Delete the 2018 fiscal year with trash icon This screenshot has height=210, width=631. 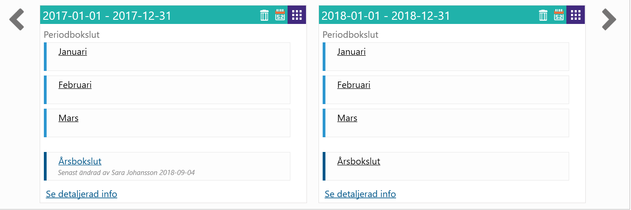point(543,15)
